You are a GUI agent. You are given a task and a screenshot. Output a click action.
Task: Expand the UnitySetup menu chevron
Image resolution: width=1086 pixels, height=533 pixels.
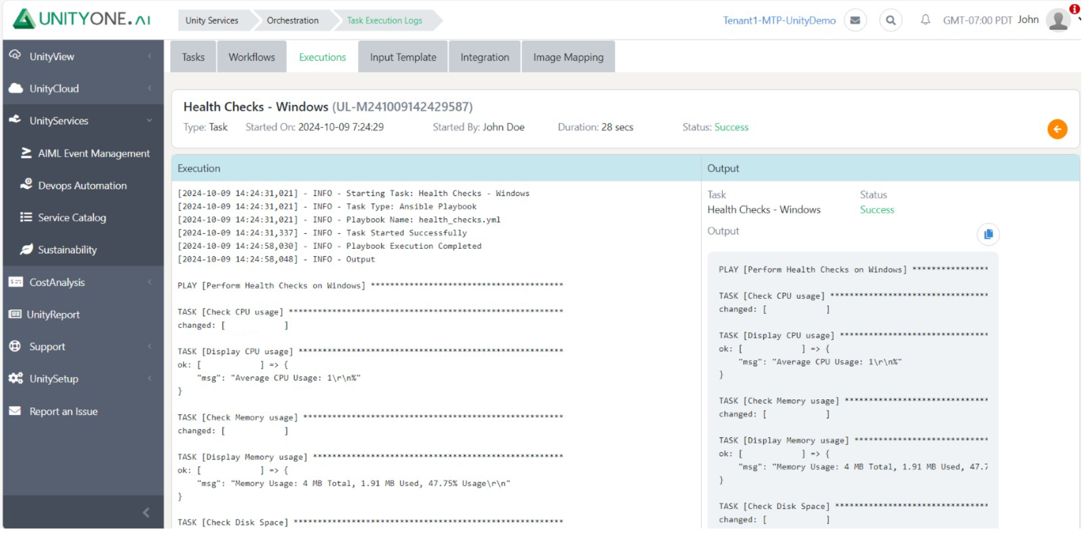pyautogui.click(x=150, y=379)
